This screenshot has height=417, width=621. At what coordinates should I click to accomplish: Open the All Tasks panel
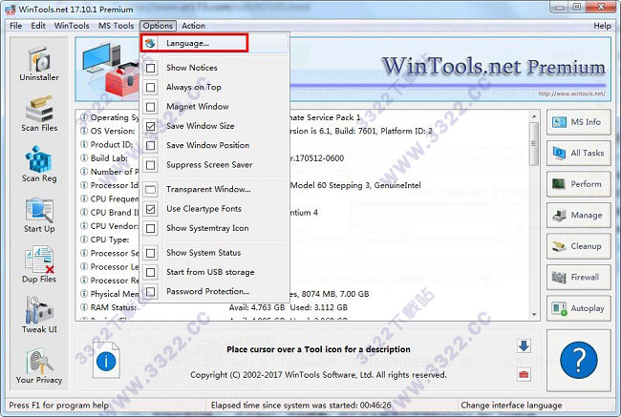tap(579, 153)
